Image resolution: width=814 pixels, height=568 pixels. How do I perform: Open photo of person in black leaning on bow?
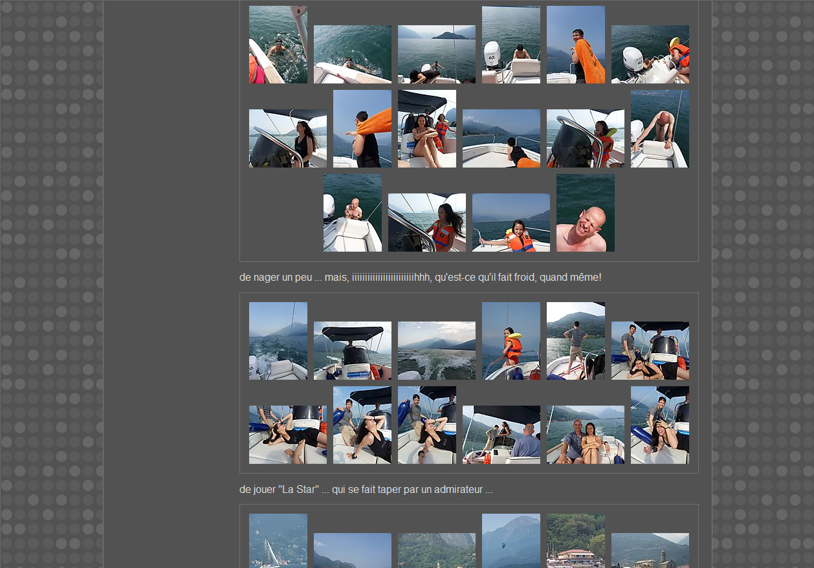pyautogui.click(x=501, y=138)
